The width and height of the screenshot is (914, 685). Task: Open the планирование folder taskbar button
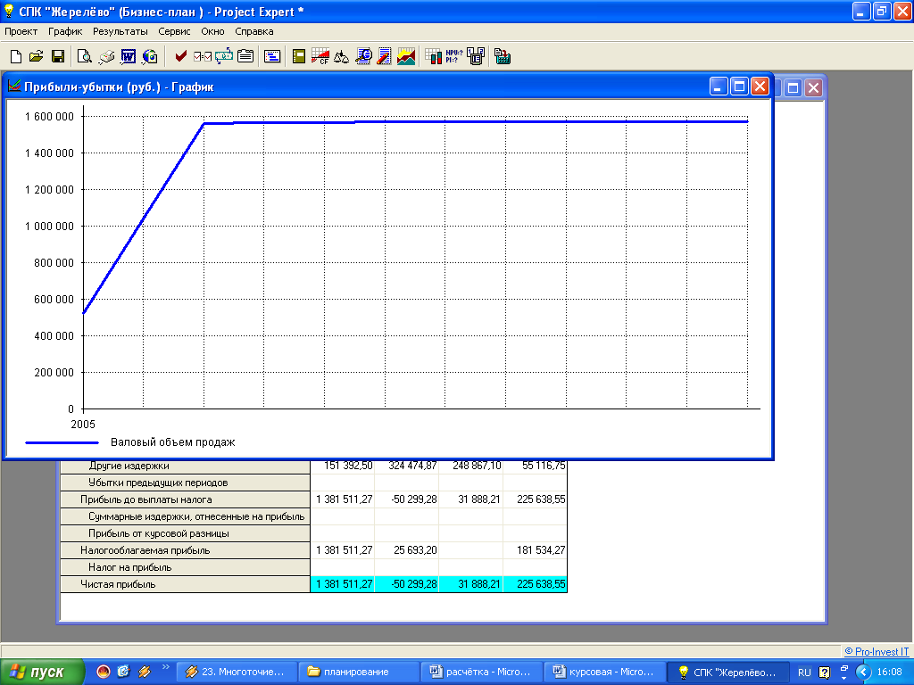pos(357,672)
